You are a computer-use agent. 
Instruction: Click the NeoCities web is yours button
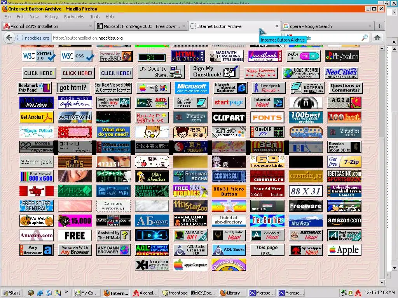(341, 73)
